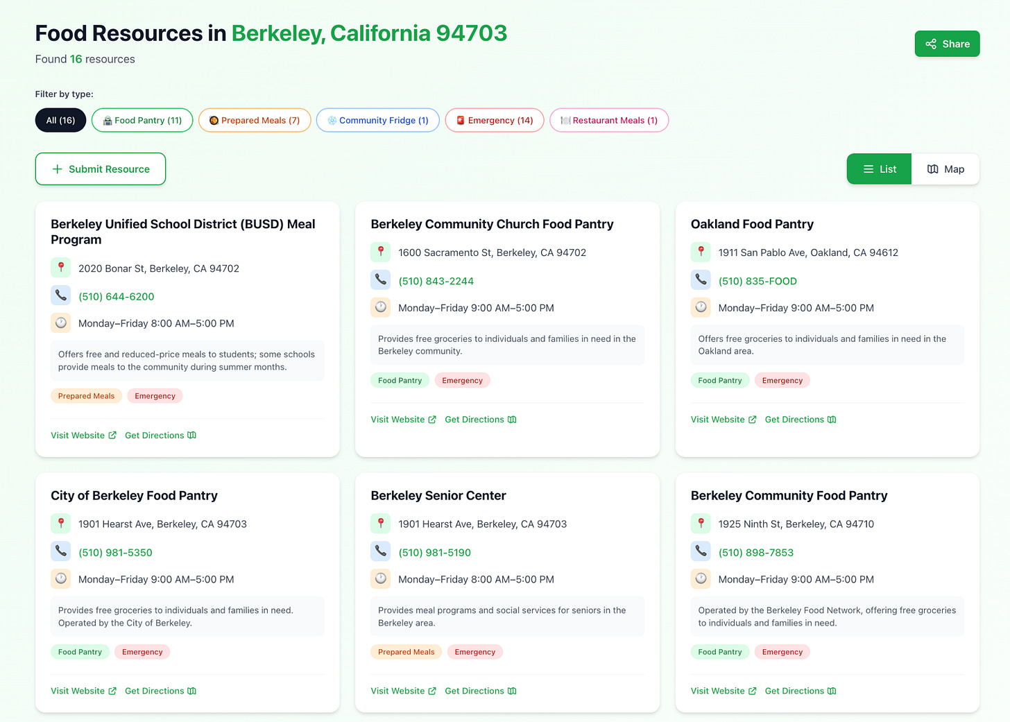
Task: Click Food Pantry tag on Berkeley Community Church card
Action: coord(400,380)
